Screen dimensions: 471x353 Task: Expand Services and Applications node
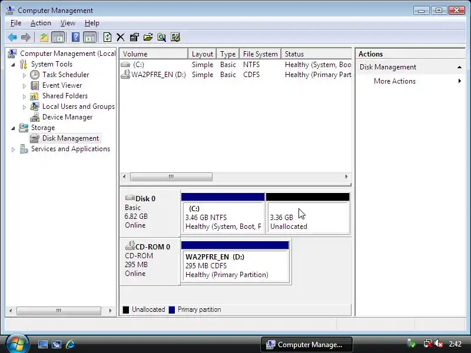(13, 149)
